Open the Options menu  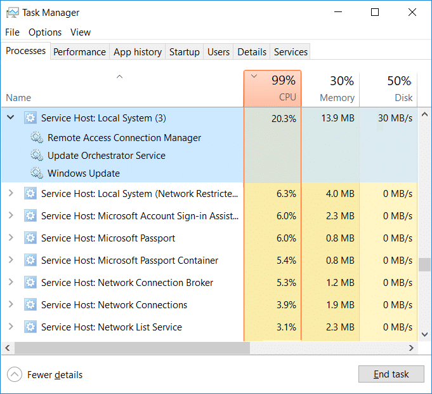point(45,32)
